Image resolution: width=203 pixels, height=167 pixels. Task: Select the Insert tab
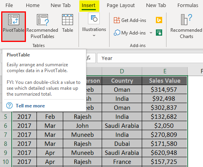pyautogui.click(x=89, y=5)
